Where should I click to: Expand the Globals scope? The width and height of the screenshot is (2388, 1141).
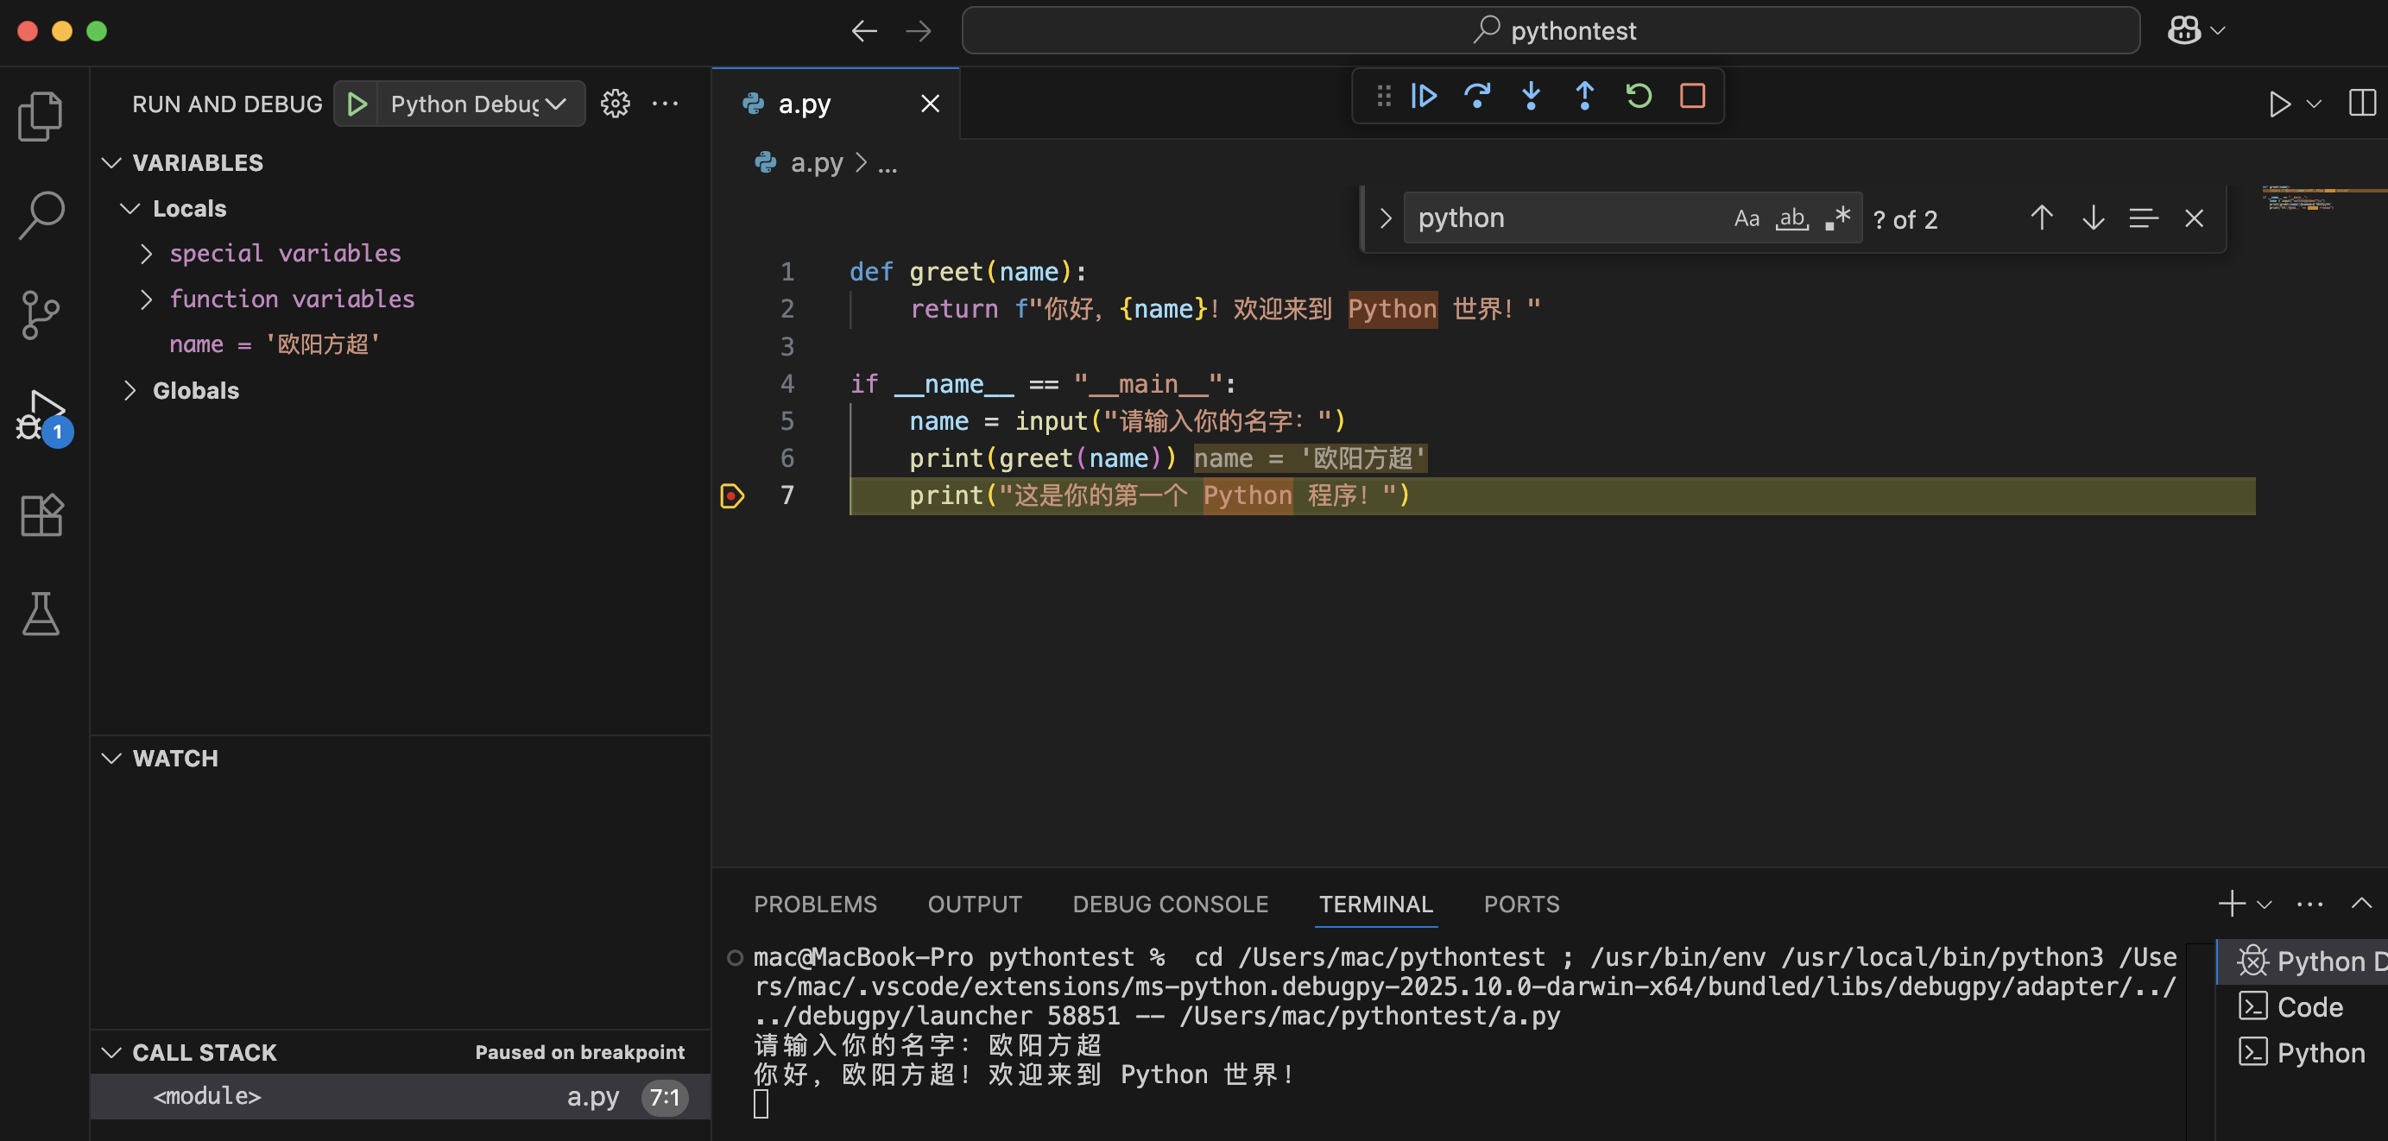130,390
